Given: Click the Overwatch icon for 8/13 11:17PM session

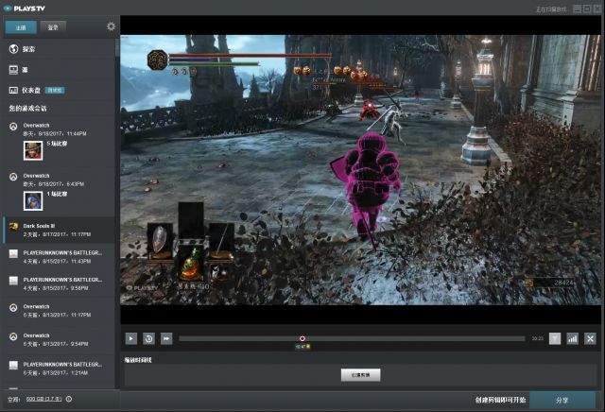Looking at the screenshot, I should 13,308.
